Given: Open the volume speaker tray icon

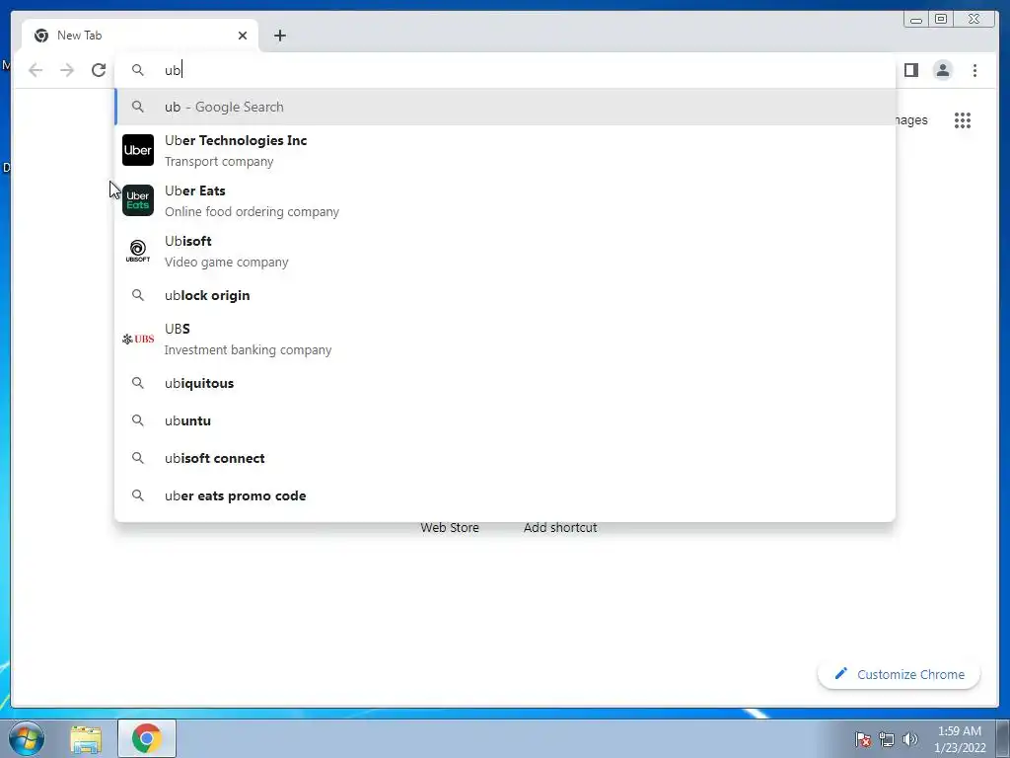Looking at the screenshot, I should pos(910,739).
